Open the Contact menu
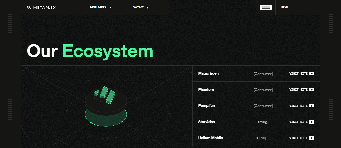The height and width of the screenshot is (148, 341). click(138, 8)
